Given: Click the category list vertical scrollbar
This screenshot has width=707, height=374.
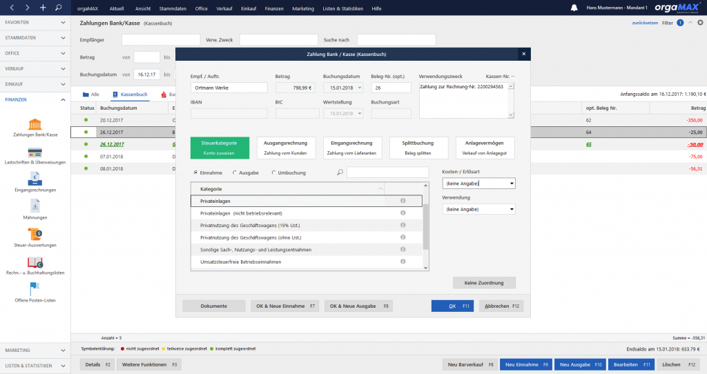Looking at the screenshot, I should 425,228.
